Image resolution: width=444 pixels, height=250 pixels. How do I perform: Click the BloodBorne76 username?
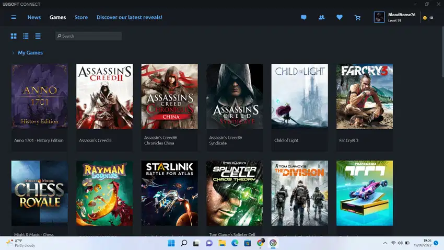pos(402,15)
